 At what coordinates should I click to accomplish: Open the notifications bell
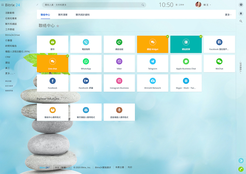(x=241, y=14)
